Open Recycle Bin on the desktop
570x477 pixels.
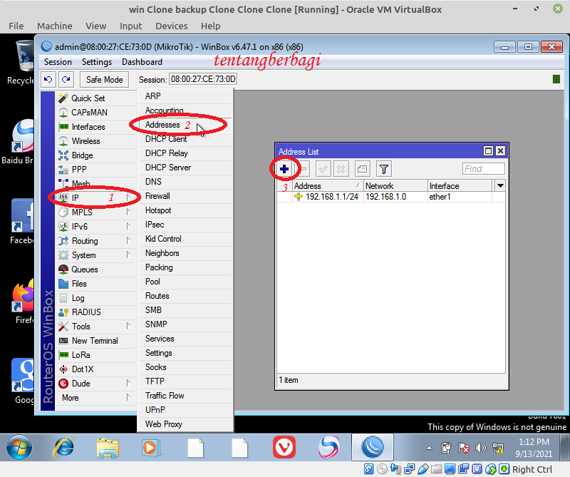(23, 62)
